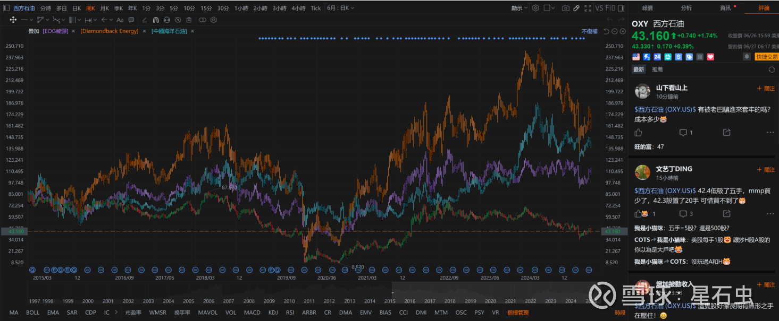Click the trash icon to delete drawings
Viewport: 779px width, 321px height.
click(x=189, y=20)
